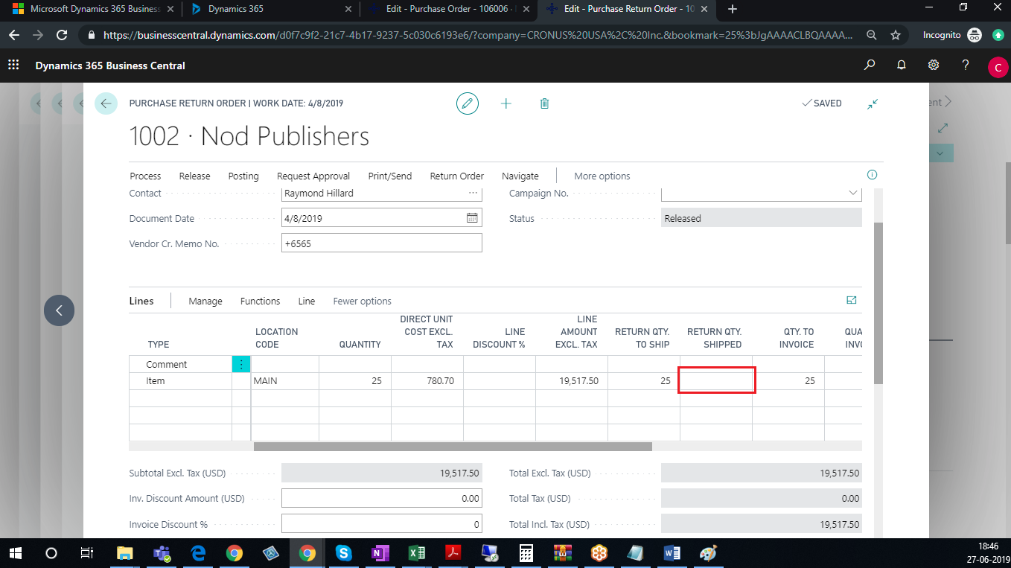Click the browser address bar URL
Viewport: 1011px width, 568px height.
tap(478, 35)
